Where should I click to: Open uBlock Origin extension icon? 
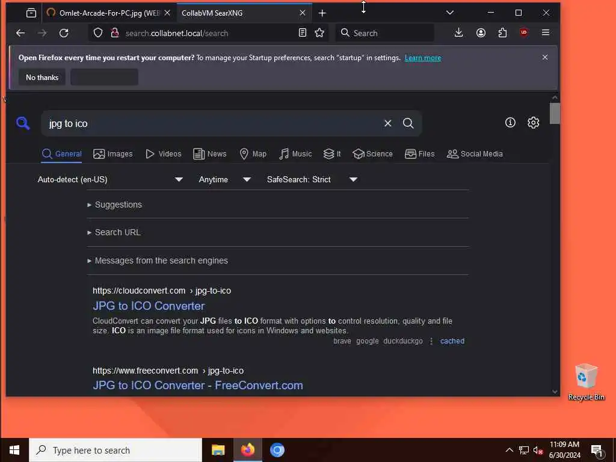coord(524,32)
